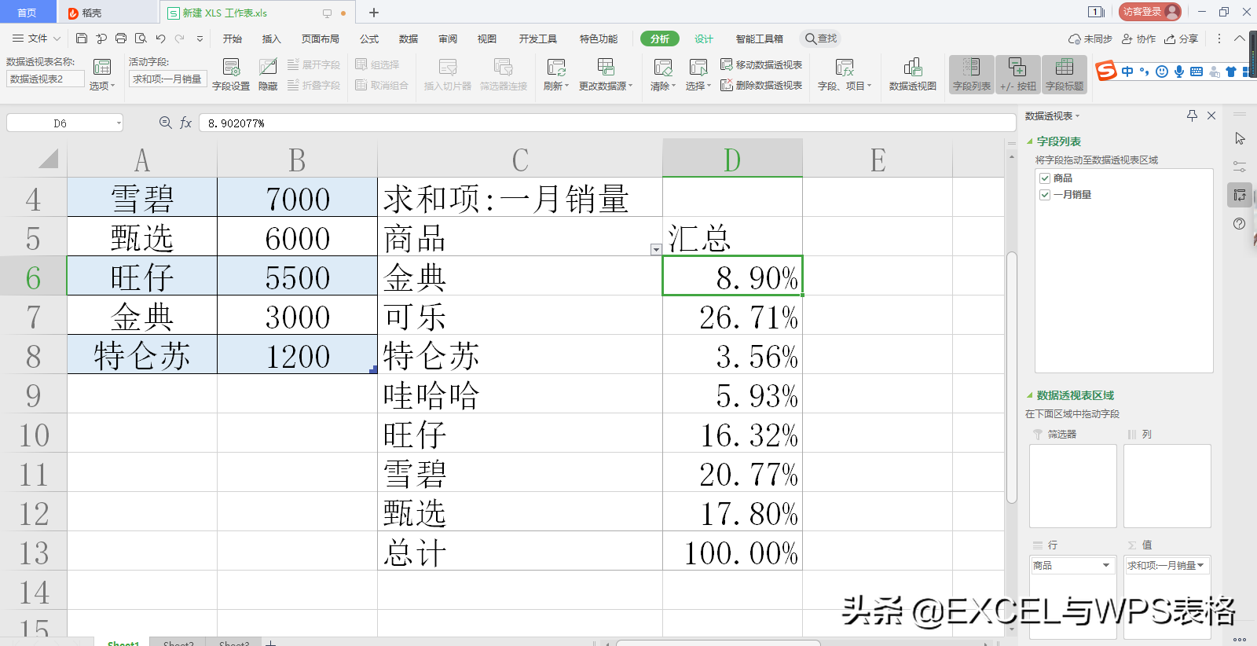Switch to the 数据 ribbon tab
The height and width of the screenshot is (646, 1257).
point(409,39)
